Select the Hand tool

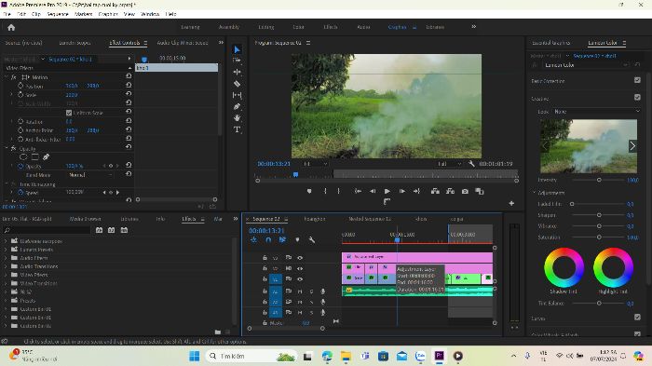[237, 118]
